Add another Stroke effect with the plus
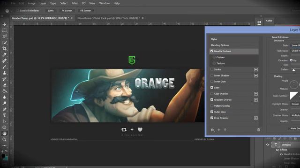Screen dimensions: 300x168 (256, 70)
